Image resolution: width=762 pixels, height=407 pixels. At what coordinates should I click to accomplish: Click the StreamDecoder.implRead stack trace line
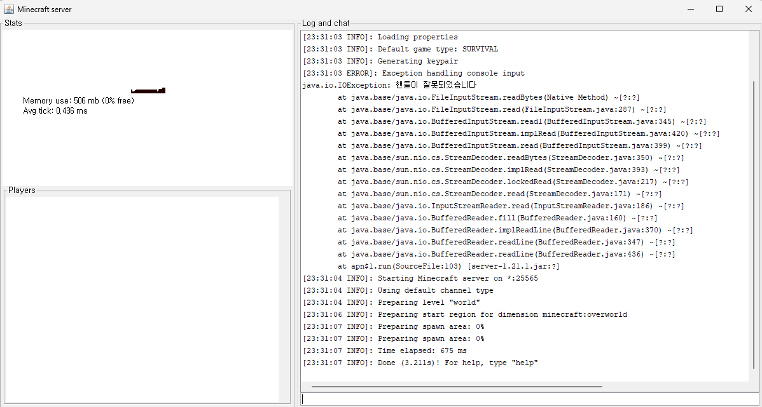[x=509, y=170]
